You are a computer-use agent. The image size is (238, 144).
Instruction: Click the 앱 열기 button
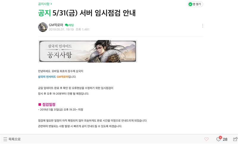click(x=195, y=4)
